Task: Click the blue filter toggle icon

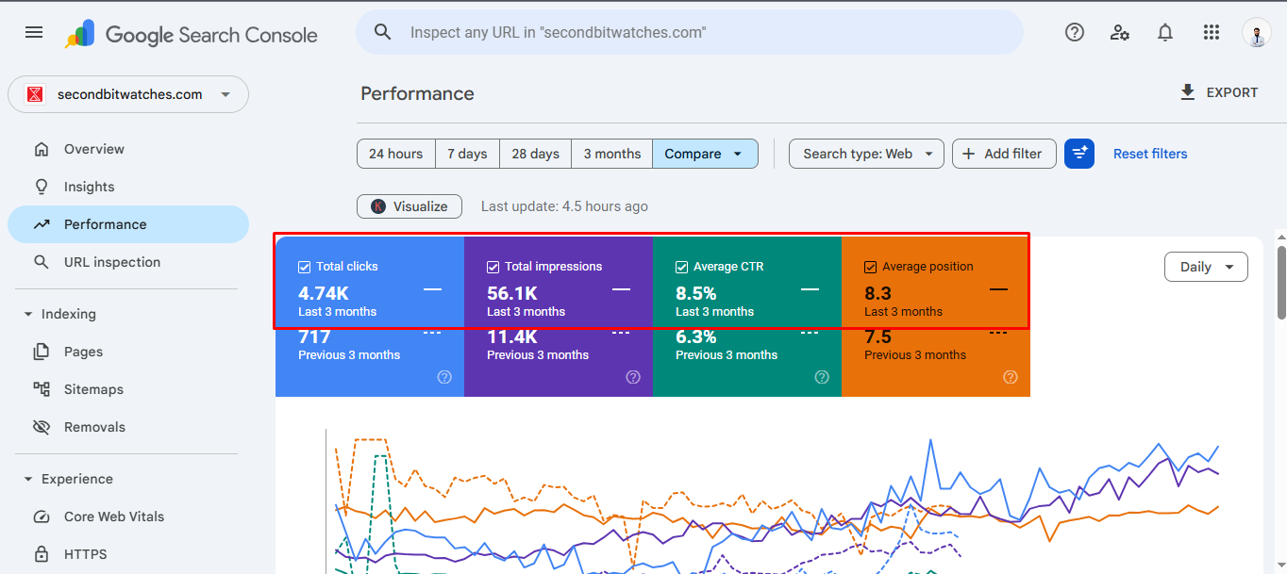Action: pyautogui.click(x=1078, y=154)
